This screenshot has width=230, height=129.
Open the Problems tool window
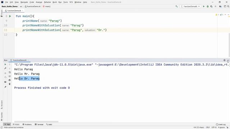click(27, 124)
